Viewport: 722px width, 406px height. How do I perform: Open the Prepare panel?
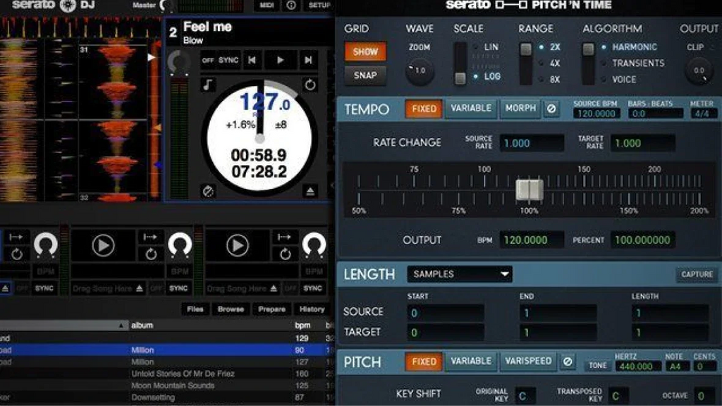(x=271, y=309)
